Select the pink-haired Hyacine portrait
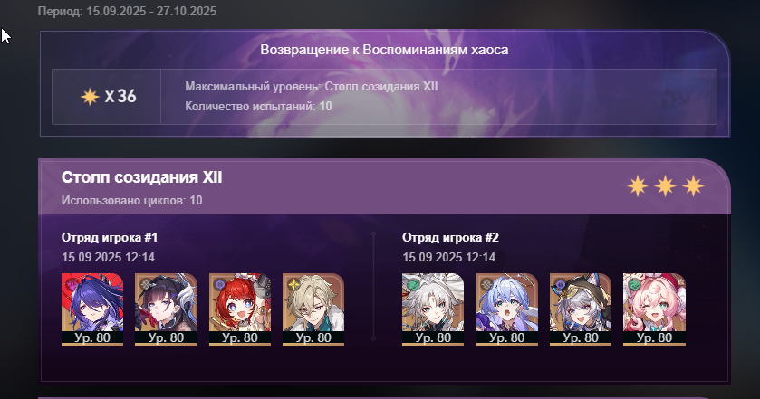This screenshot has width=760, height=399. click(654, 309)
